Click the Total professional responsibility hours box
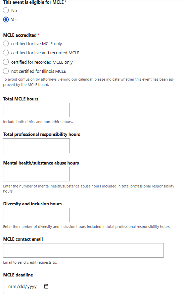 click(36, 146)
